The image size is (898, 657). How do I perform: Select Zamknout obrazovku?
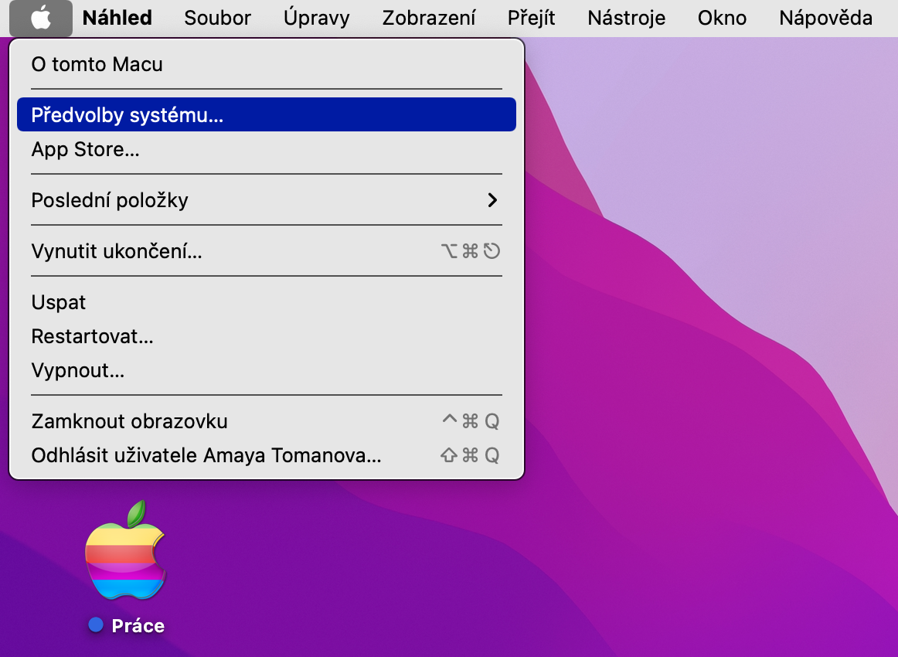coord(267,421)
